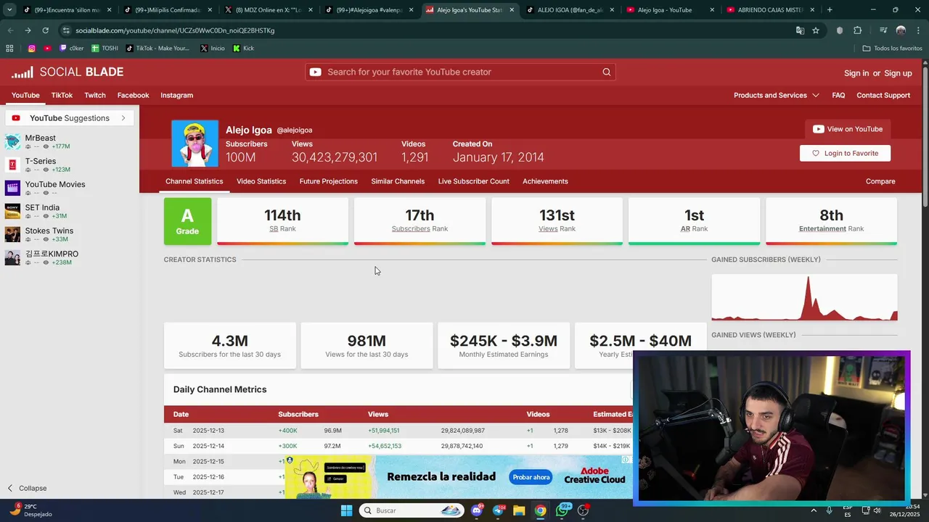The image size is (929, 522).
Task: Open Instagram bookmark icon
Action: tap(32, 49)
